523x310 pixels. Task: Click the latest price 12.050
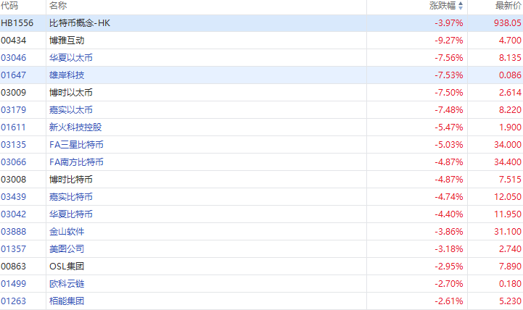pos(508,196)
